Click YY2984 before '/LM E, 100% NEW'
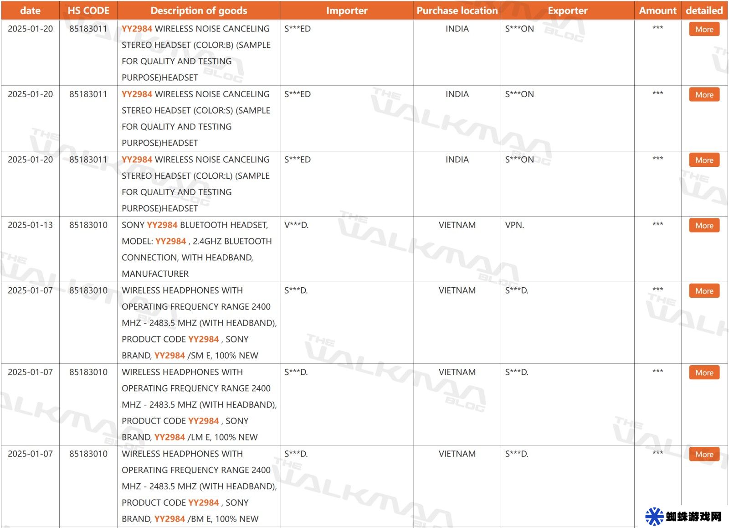 [169, 437]
